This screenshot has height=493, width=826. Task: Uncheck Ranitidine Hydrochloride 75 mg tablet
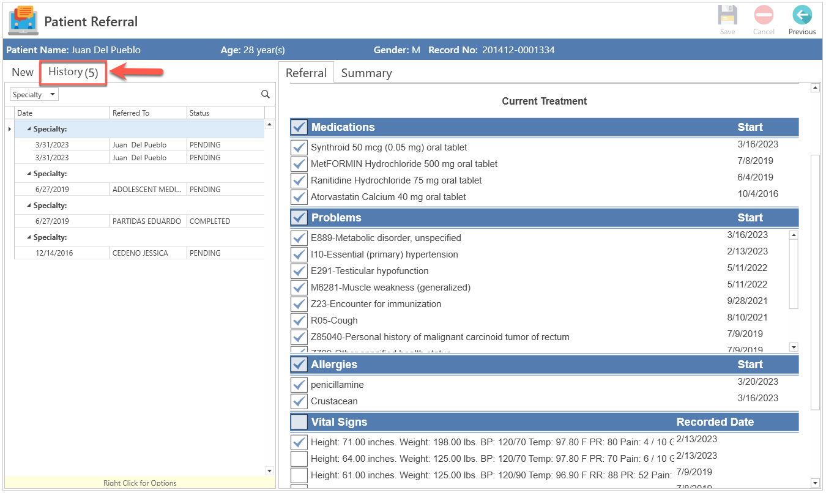pyautogui.click(x=299, y=180)
